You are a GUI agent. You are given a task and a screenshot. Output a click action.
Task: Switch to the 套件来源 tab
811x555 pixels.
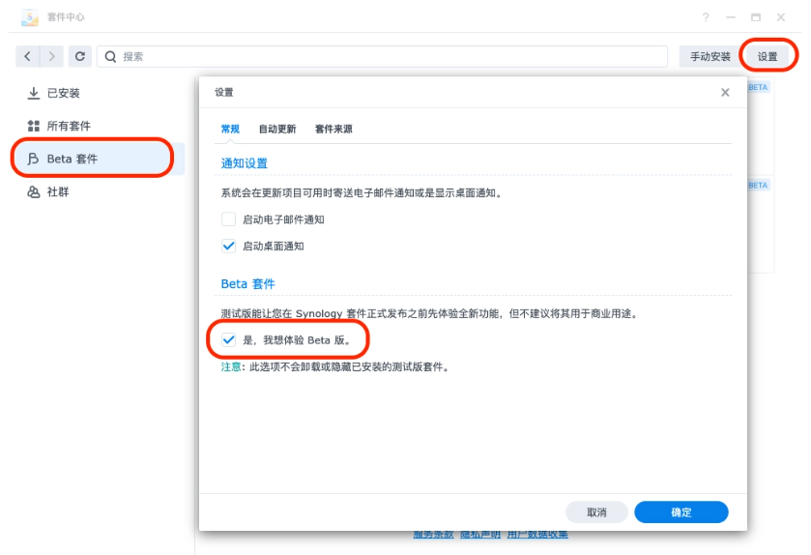333,129
